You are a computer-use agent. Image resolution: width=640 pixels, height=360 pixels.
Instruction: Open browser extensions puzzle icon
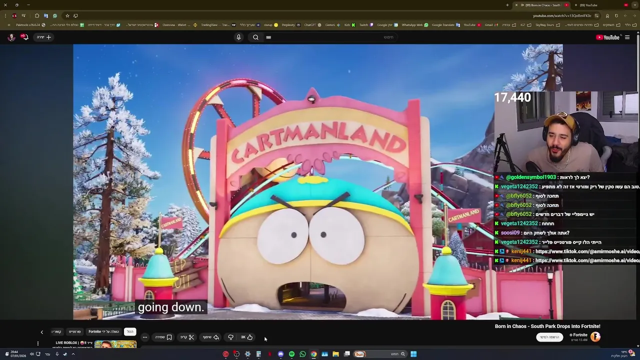(36, 15)
